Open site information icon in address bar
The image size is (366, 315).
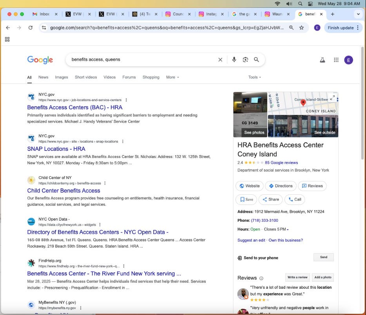coord(44,28)
